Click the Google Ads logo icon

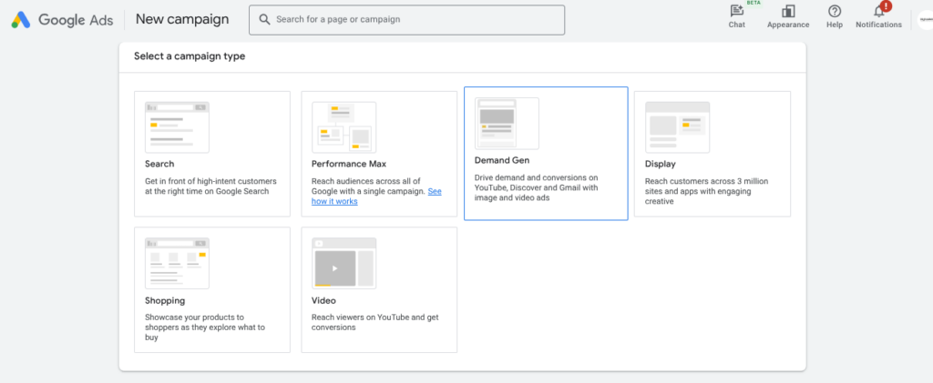tap(21, 20)
